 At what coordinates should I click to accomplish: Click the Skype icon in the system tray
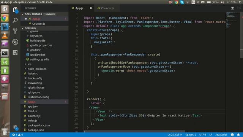click(x=182, y=2)
